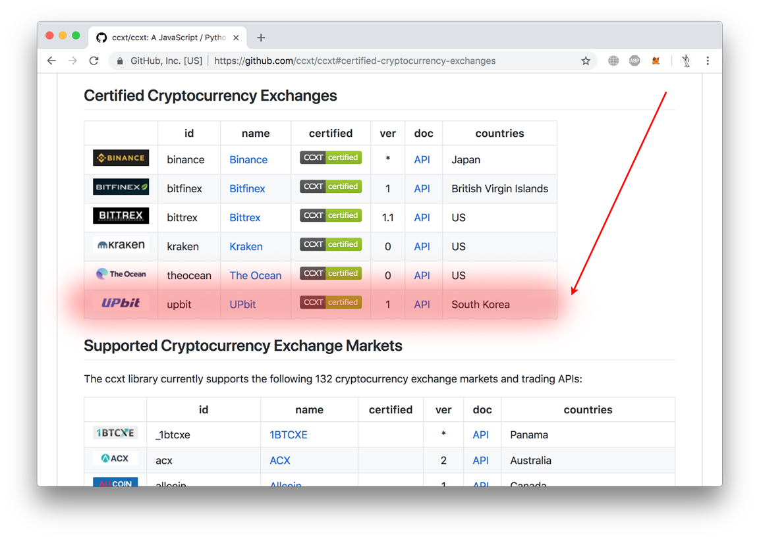Click the Bittrex exchange logo icon
The height and width of the screenshot is (539, 759).
point(121,216)
